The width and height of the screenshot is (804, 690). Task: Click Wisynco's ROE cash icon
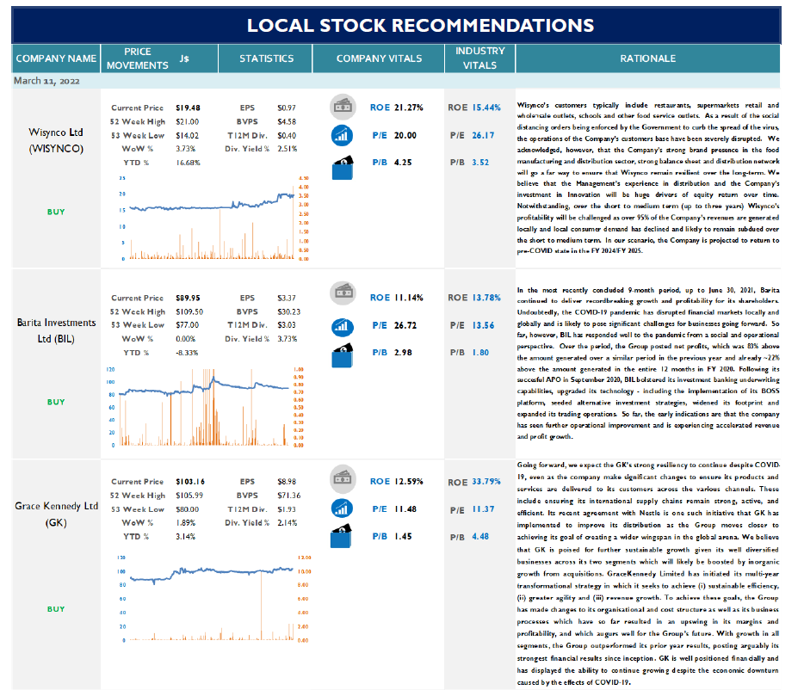343,107
